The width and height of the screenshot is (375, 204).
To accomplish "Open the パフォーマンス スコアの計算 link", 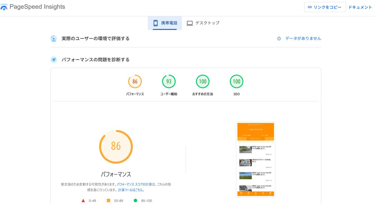I will pyautogui.click(x=134, y=184).
